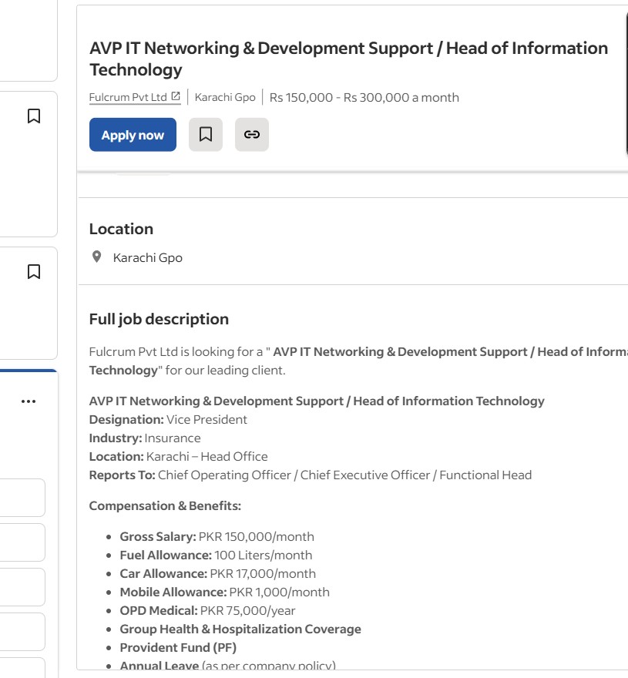Open the Fulcrum Pvt Ltd company link
Screen dimensions: 628x678
pos(128,97)
